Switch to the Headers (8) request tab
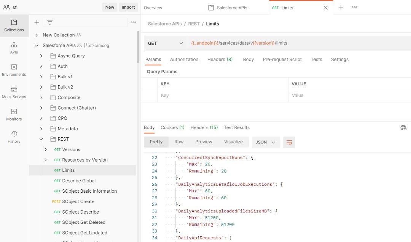 pos(220,59)
